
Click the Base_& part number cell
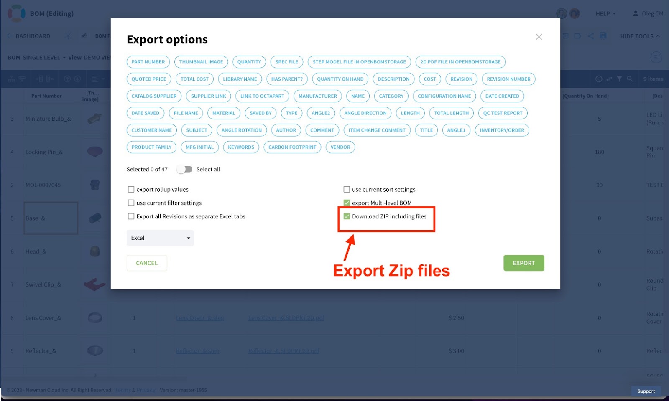tap(51, 218)
